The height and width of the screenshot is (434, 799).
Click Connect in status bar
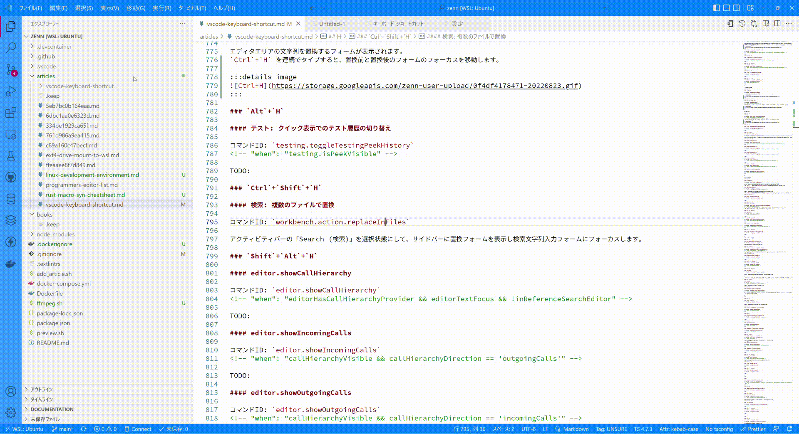coord(138,429)
